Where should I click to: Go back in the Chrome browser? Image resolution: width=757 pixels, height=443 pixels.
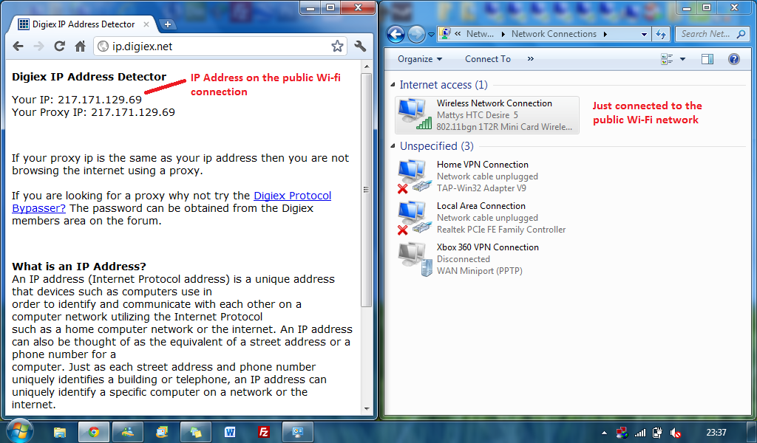(18, 47)
